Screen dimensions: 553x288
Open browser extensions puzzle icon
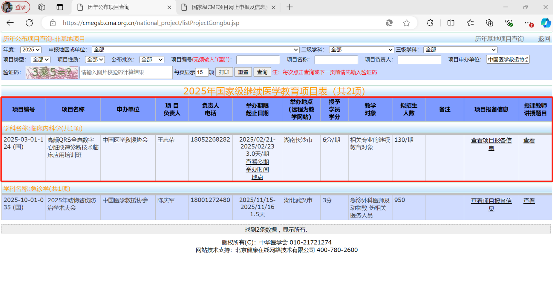pyautogui.click(x=430, y=23)
